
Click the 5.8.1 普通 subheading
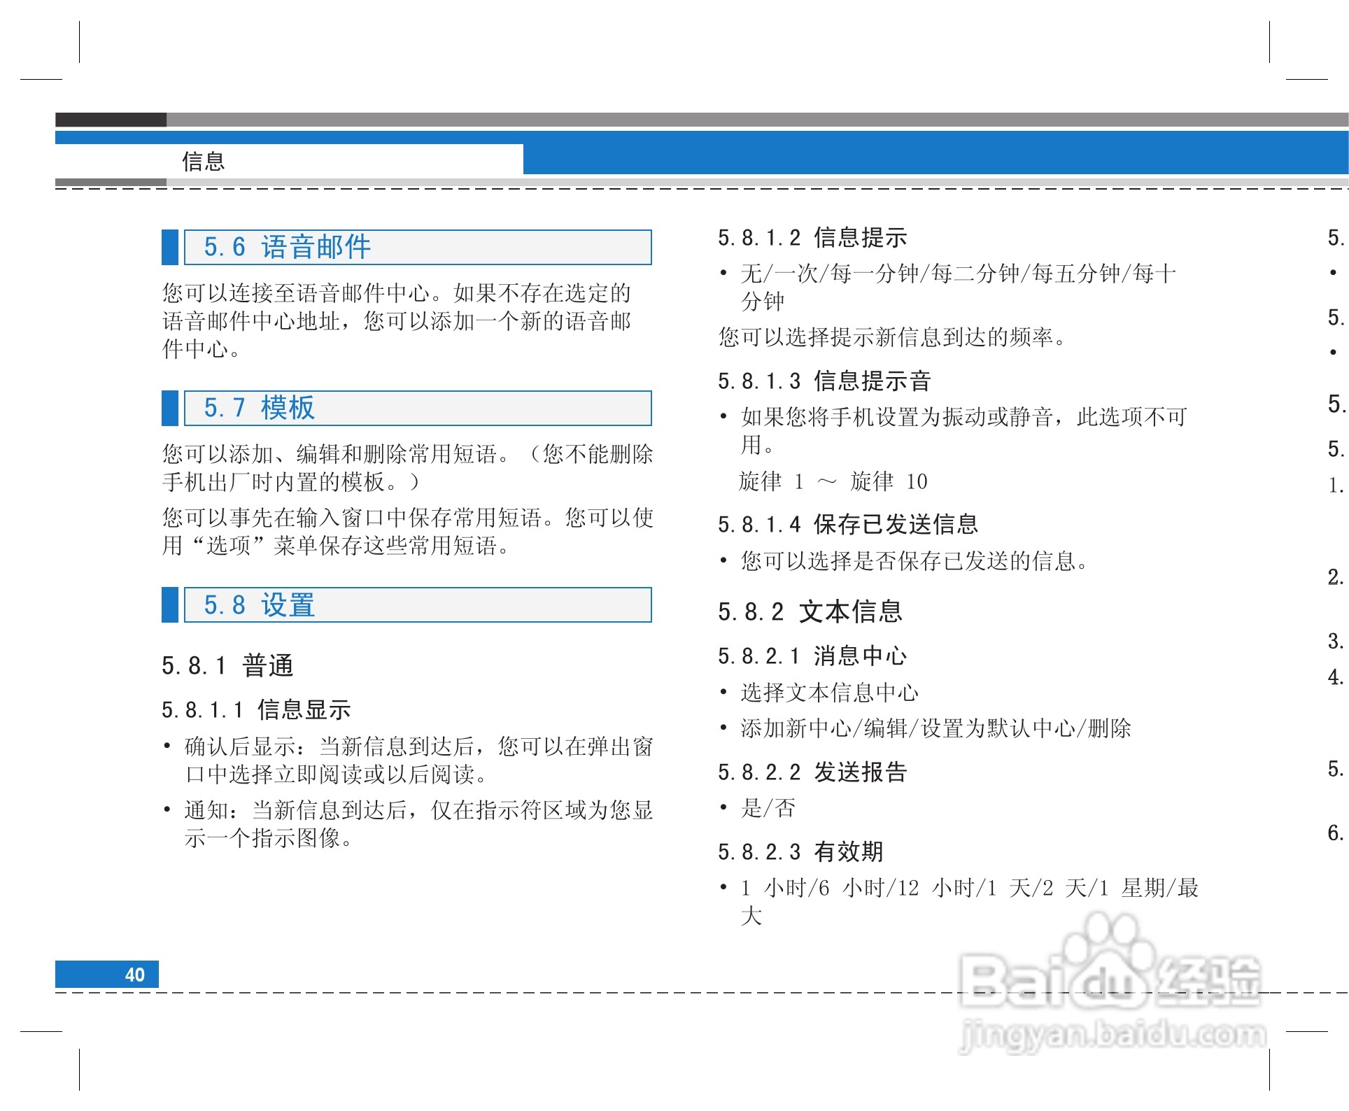tap(227, 665)
